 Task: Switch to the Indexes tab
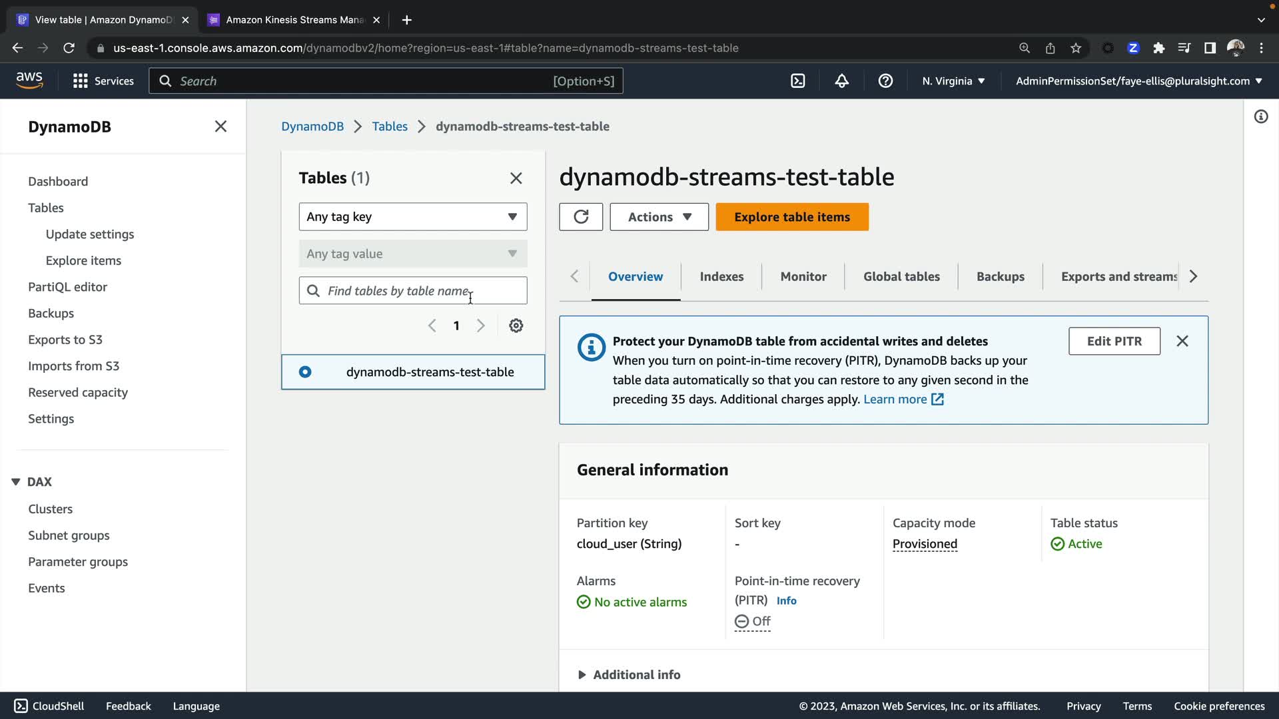[721, 276]
